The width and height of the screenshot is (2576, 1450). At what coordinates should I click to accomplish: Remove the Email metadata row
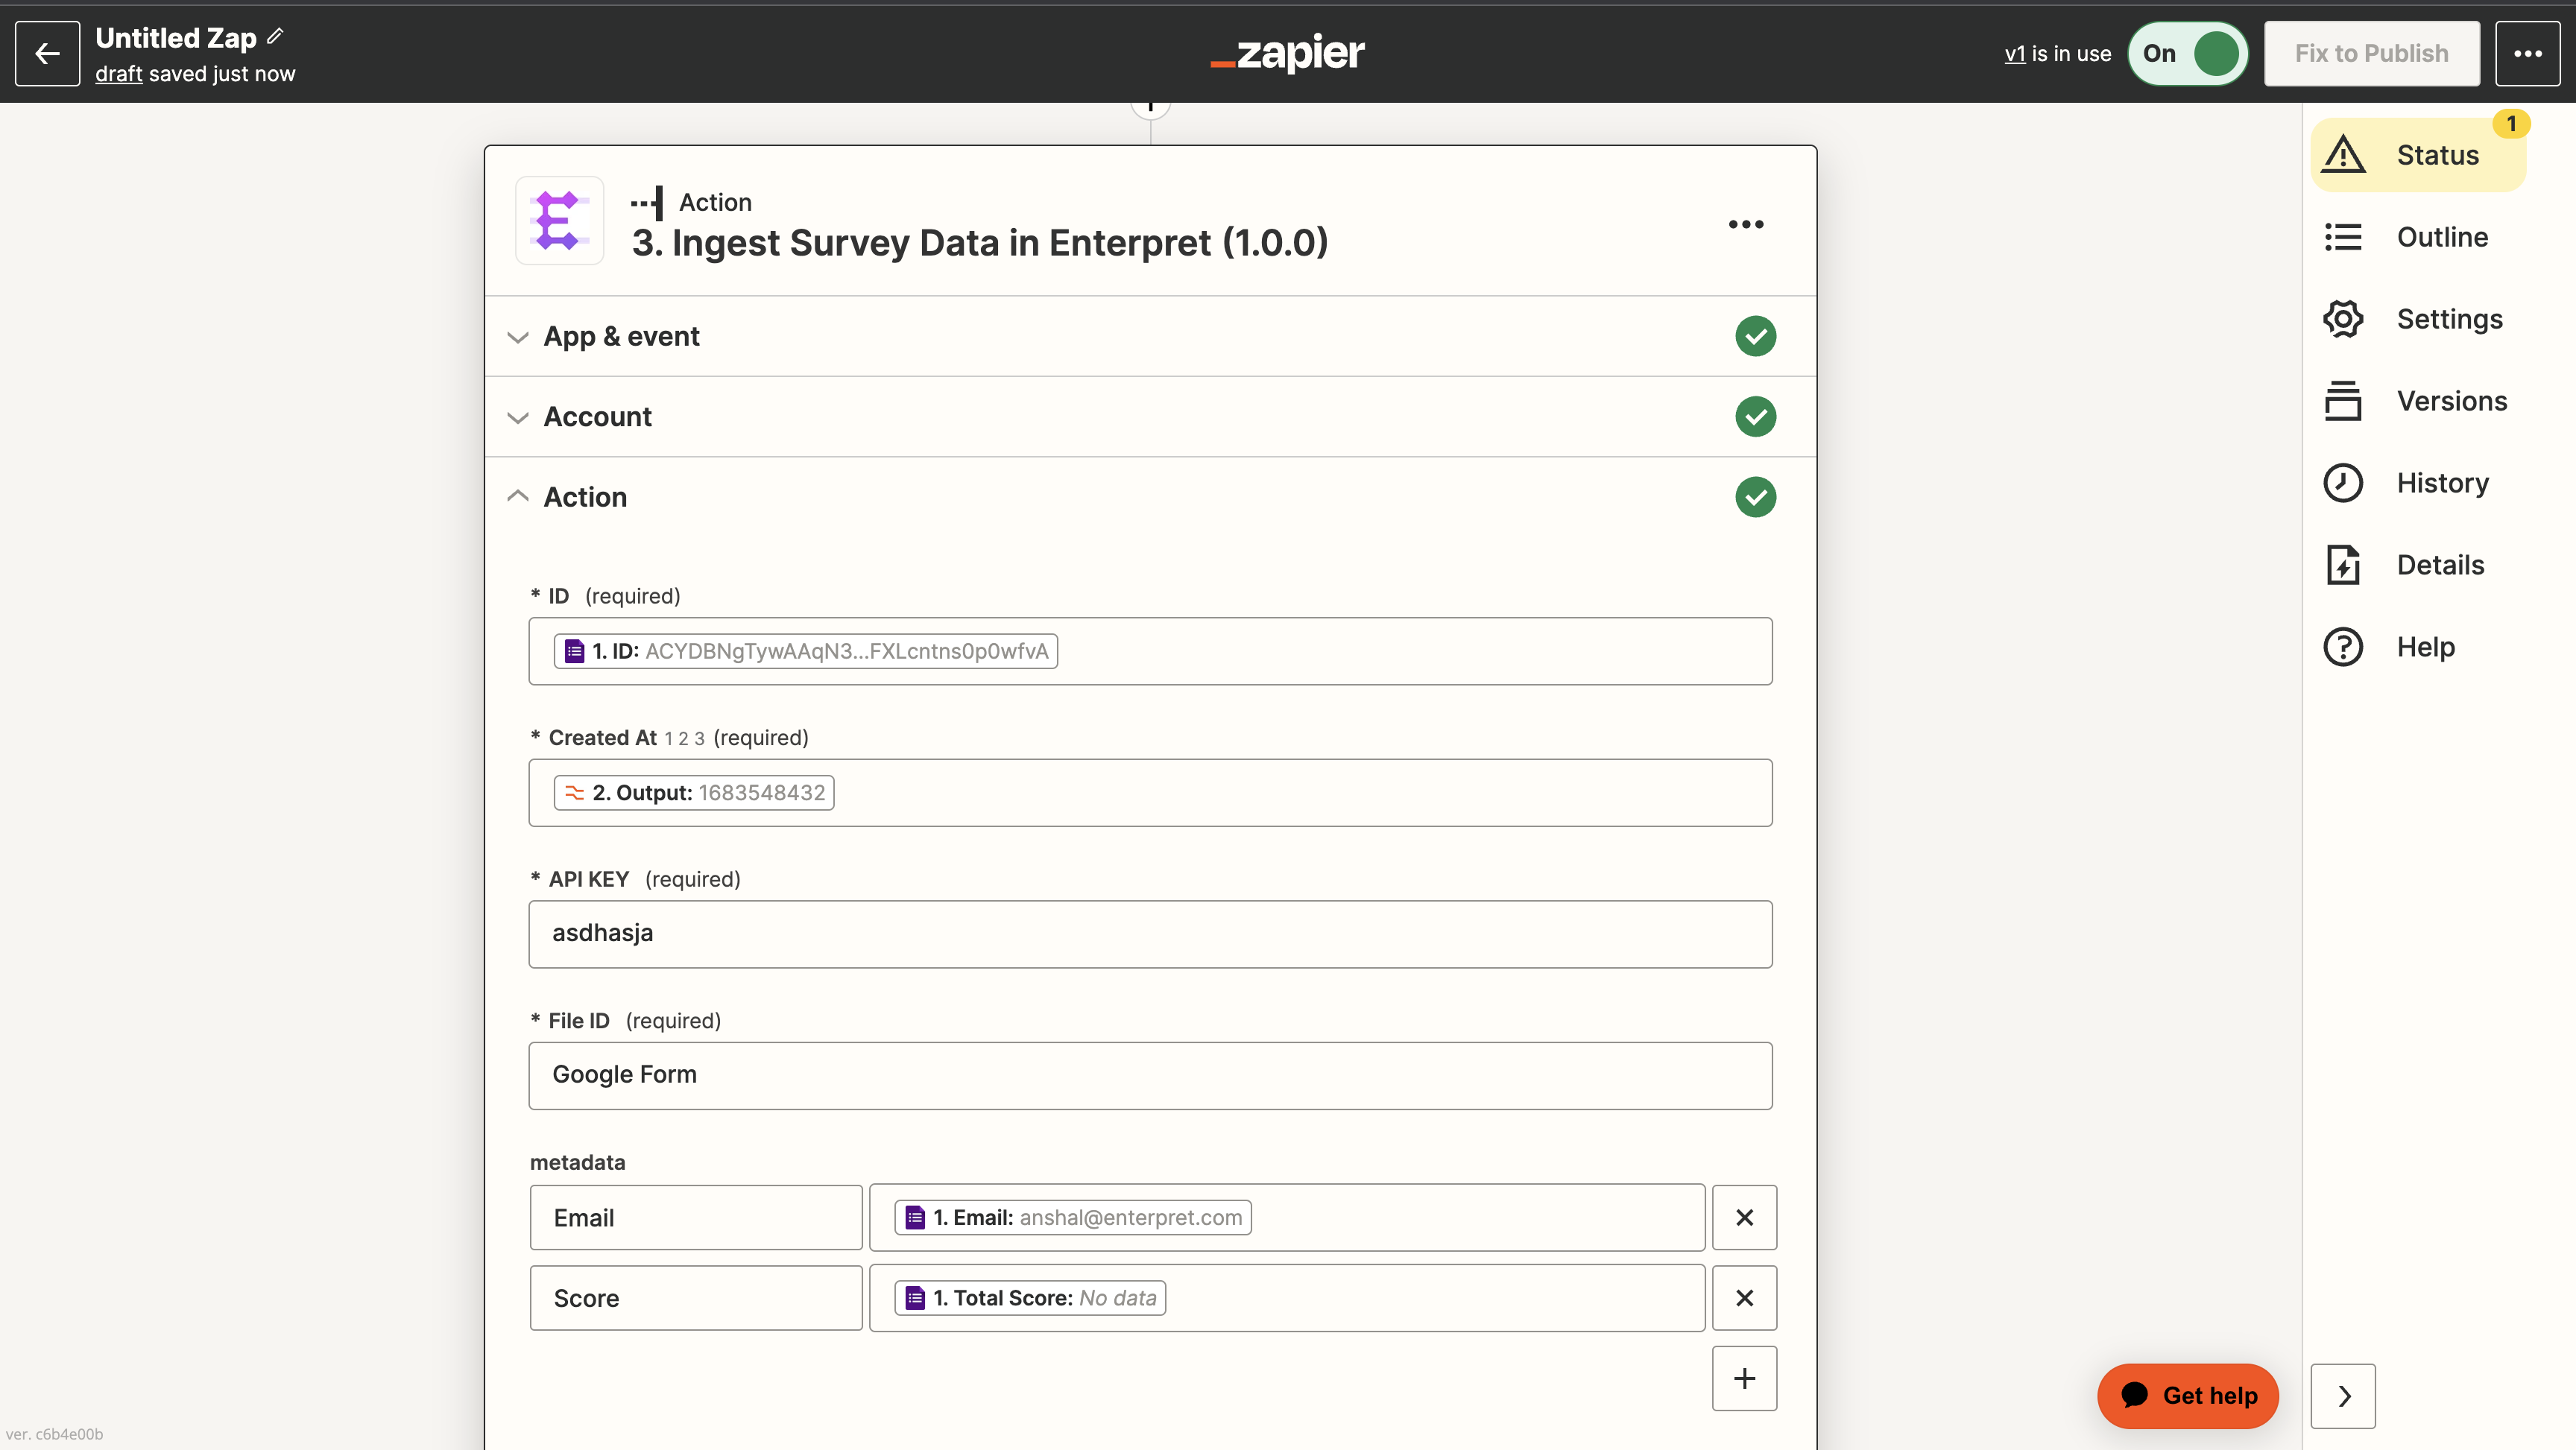1744,1217
